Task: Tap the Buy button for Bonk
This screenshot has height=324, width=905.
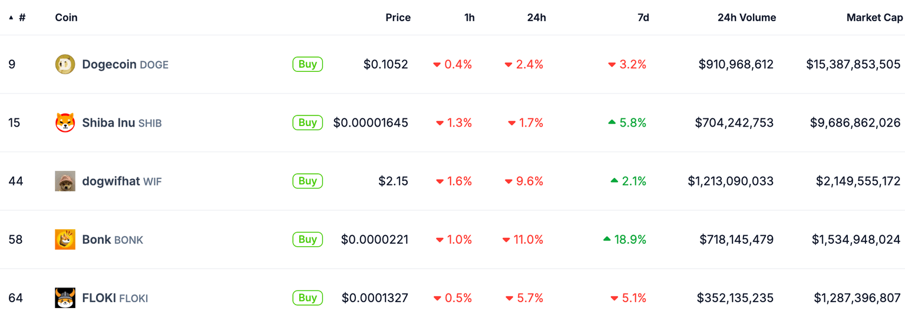Action: tap(308, 239)
